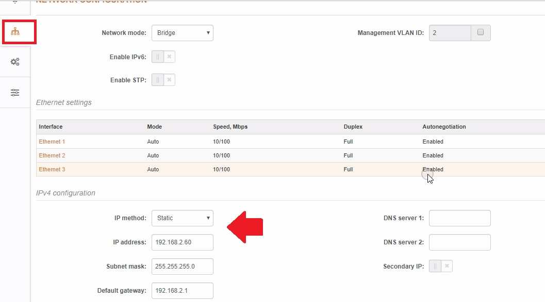Click the Speed, Mbps column header
Screen dimensions: 545x302
(230, 127)
